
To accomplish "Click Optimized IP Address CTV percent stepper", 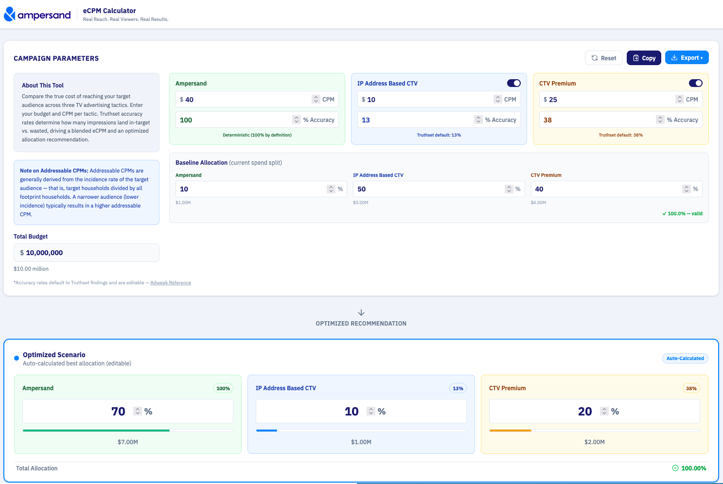I will pyautogui.click(x=371, y=411).
